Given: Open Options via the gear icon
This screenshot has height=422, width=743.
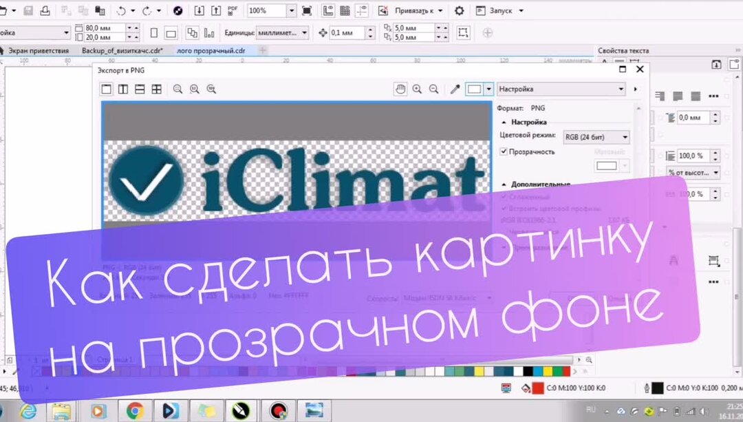Looking at the screenshot, I should click(x=459, y=10).
